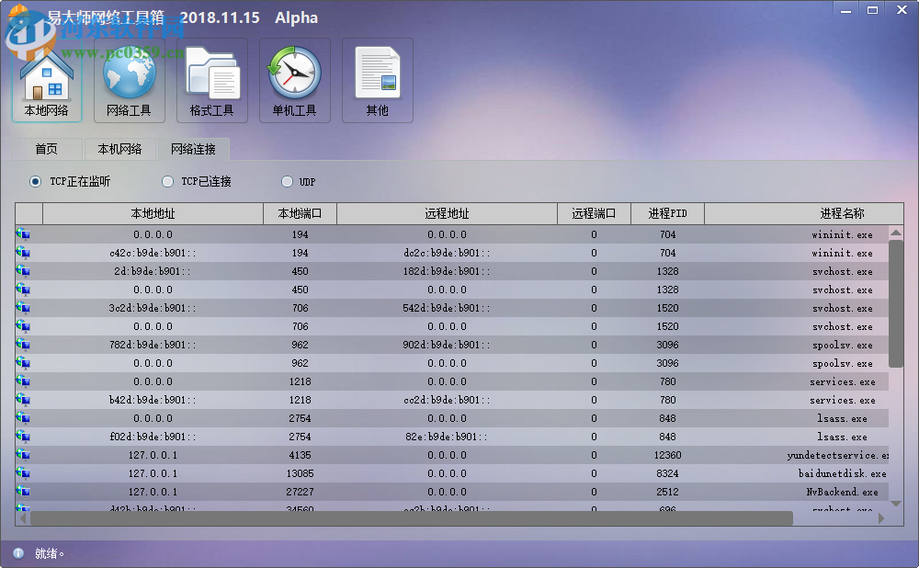Sort by 进程PID column header
The image size is (919, 568).
pos(667,213)
